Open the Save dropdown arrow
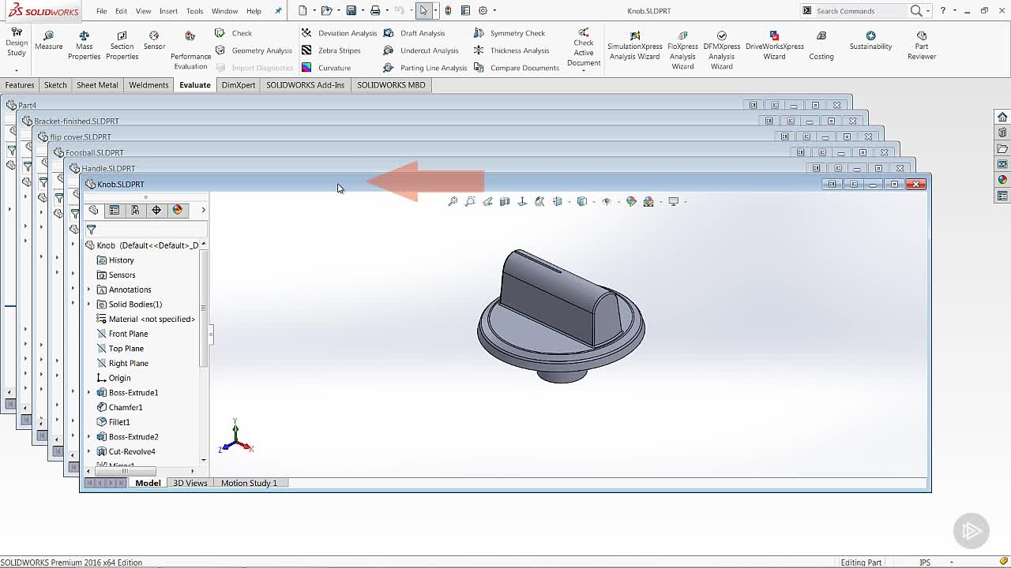 point(363,11)
